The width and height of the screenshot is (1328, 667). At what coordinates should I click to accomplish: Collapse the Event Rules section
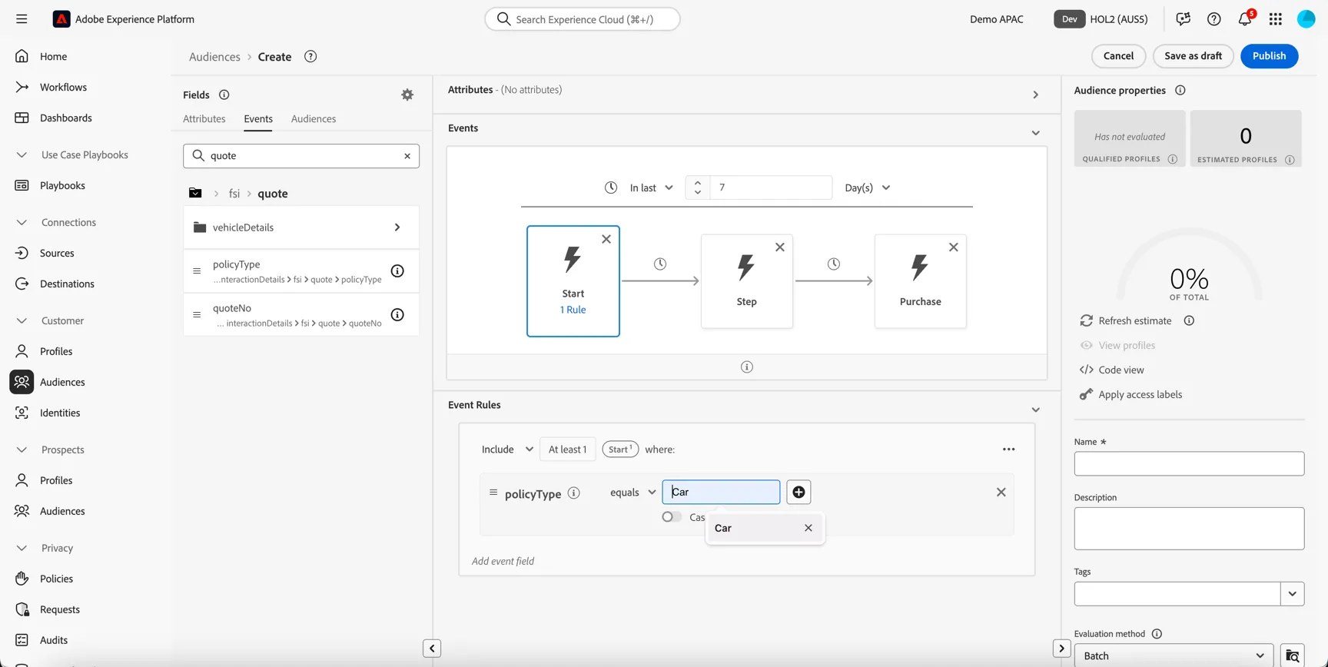(x=1036, y=410)
